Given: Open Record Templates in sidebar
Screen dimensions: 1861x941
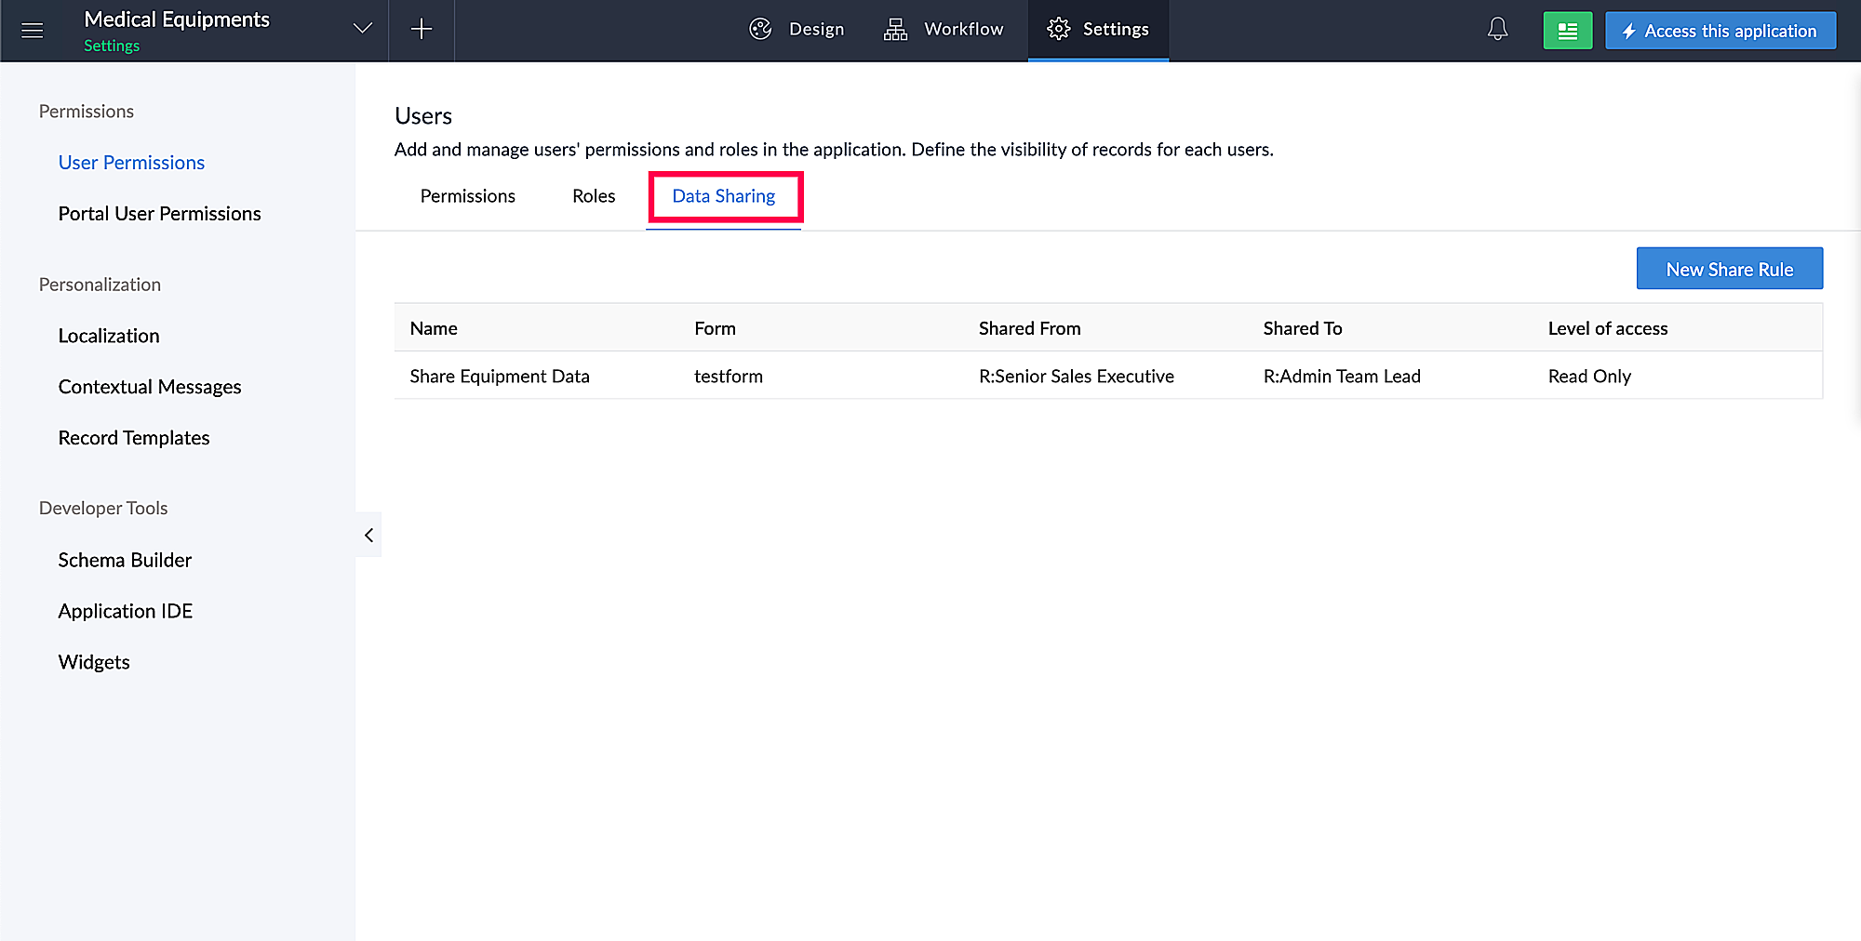Looking at the screenshot, I should (x=134, y=438).
